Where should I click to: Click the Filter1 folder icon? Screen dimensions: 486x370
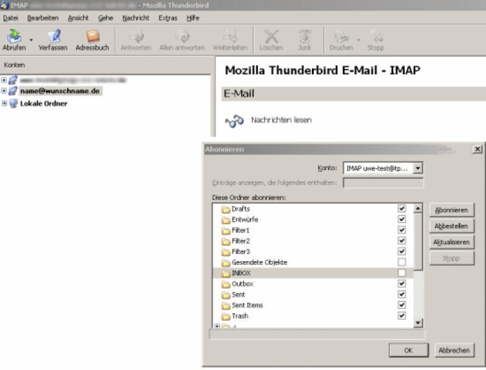225,231
